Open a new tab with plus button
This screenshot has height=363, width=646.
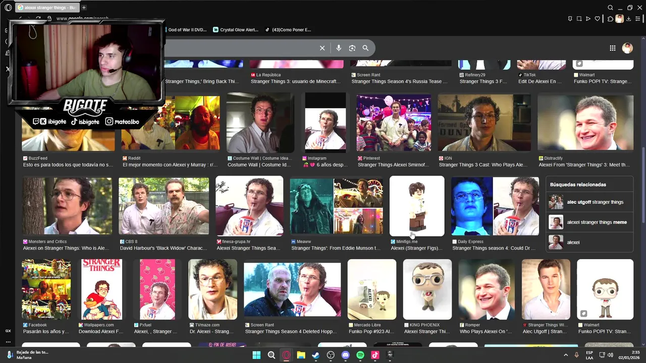tap(84, 8)
